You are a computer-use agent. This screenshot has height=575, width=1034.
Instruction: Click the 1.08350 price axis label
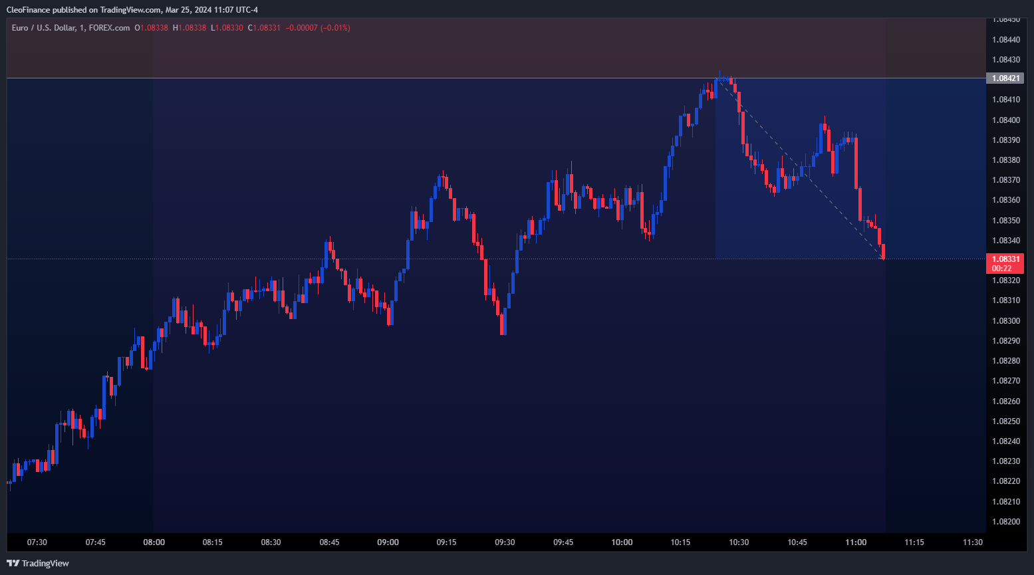(1005, 221)
